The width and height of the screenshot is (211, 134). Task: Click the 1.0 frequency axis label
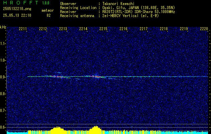[3, 60]
